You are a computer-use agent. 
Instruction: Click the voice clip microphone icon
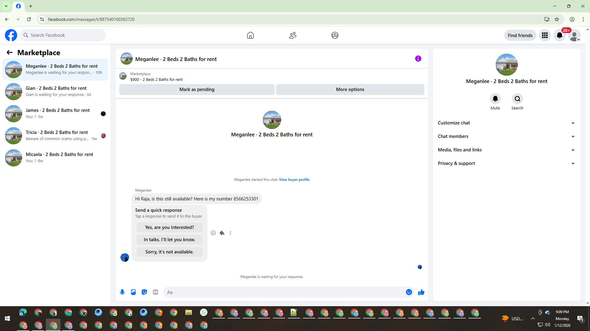[122, 292]
